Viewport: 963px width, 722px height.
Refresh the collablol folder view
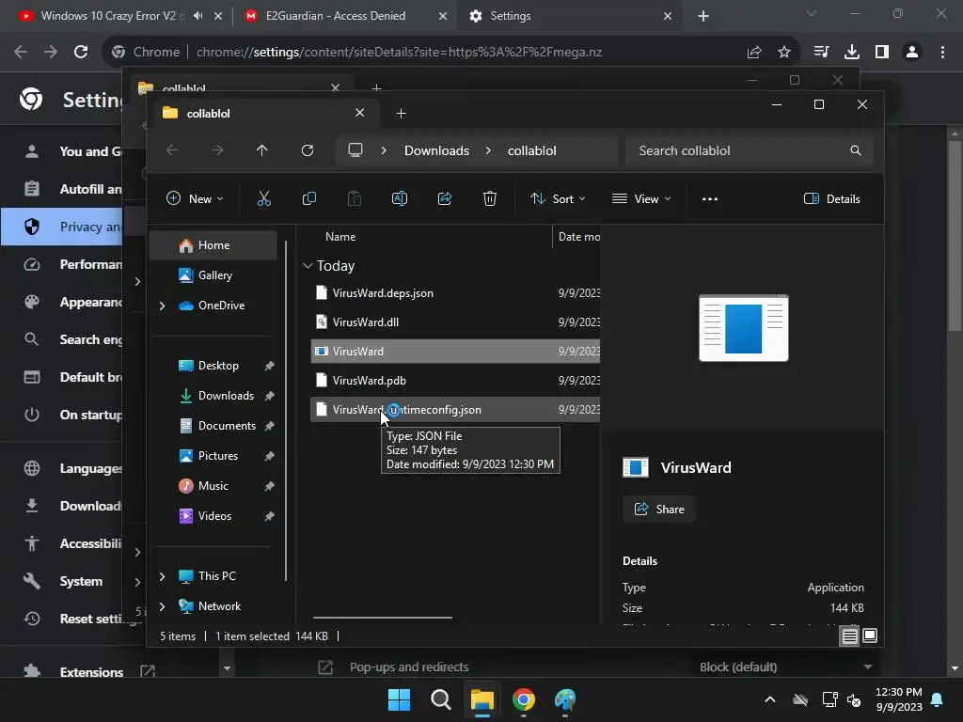pos(308,150)
